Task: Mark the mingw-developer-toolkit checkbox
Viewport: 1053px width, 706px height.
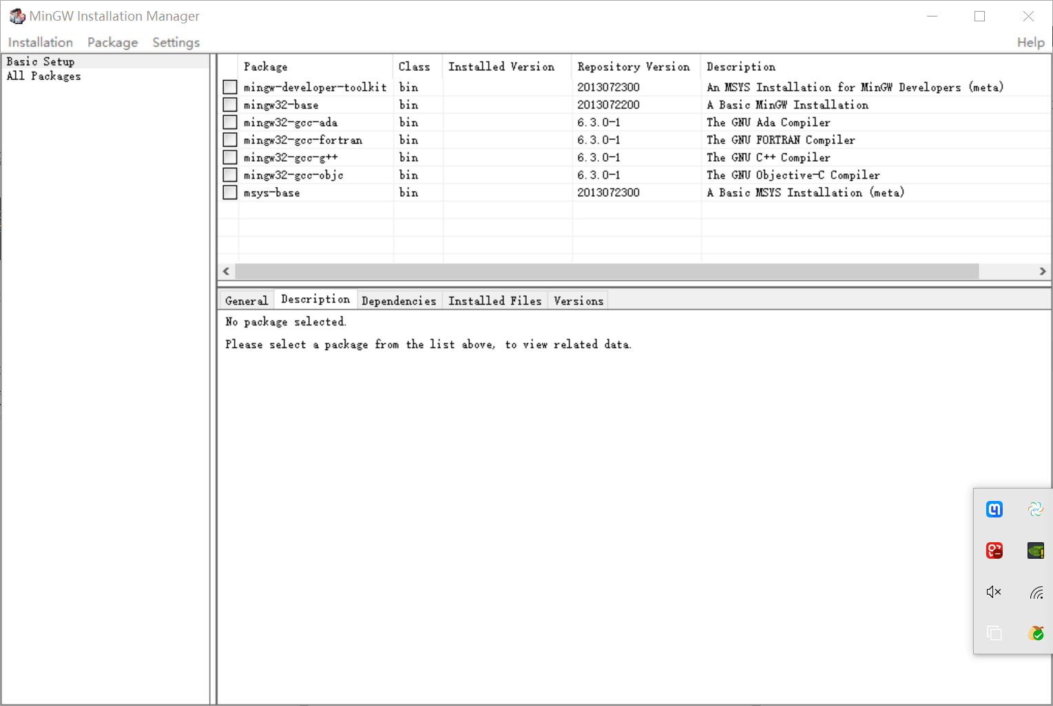Action: (x=230, y=87)
